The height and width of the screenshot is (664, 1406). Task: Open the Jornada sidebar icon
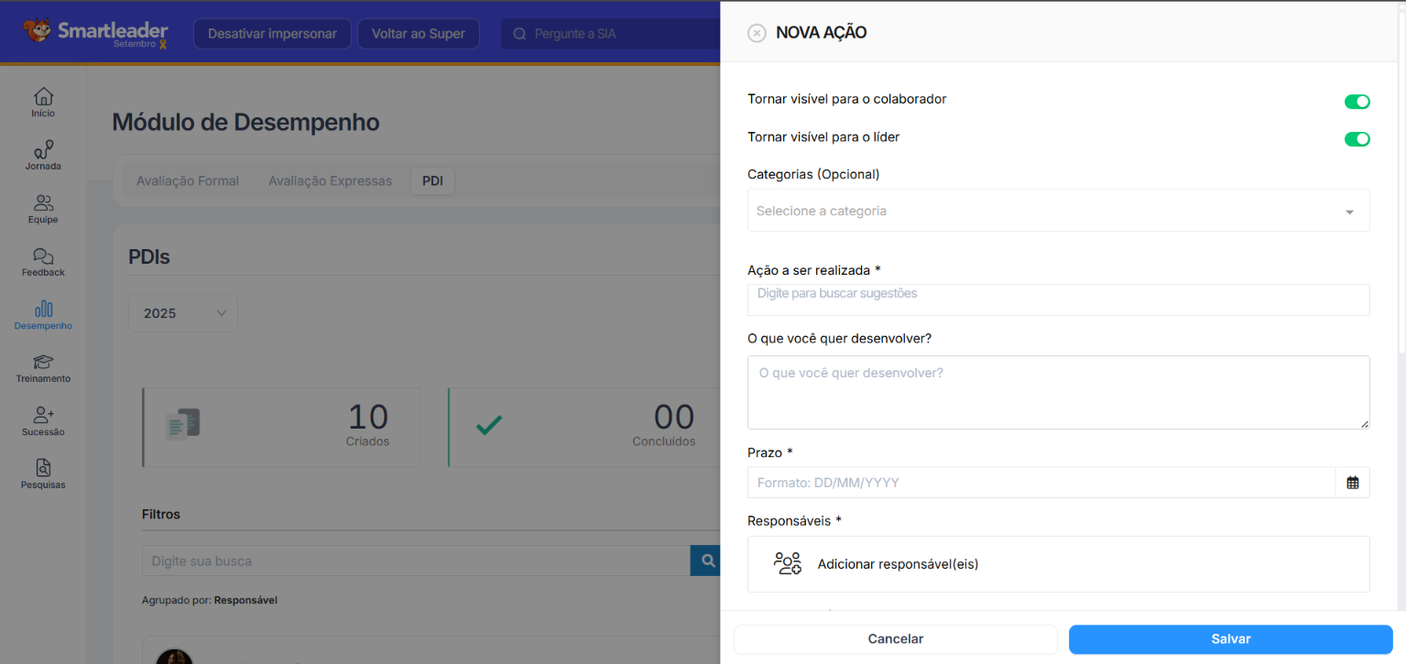[43, 155]
